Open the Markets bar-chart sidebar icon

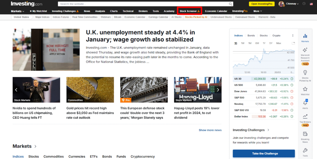tap(305, 36)
